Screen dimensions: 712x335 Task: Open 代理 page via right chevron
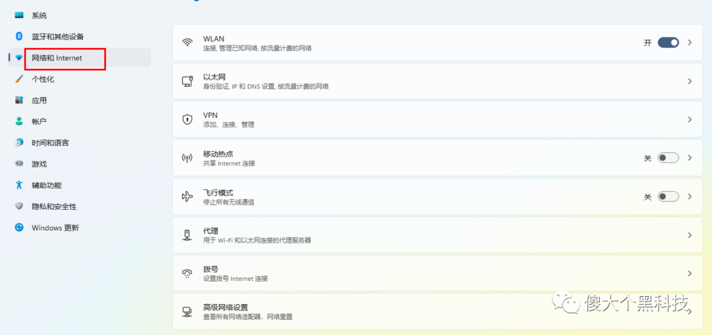point(690,235)
